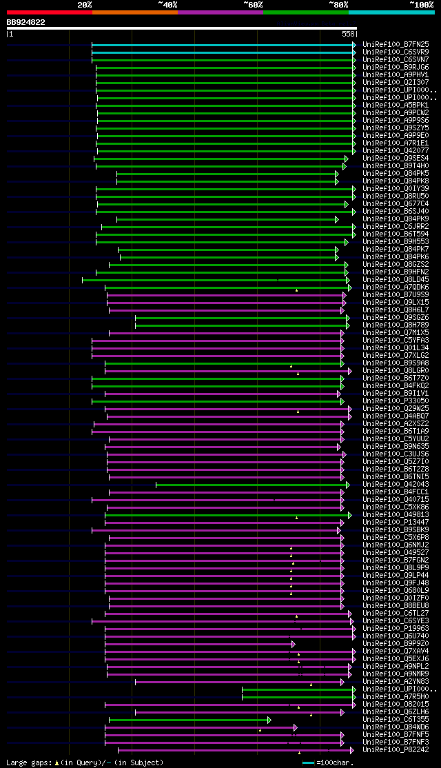Select the UniRef100_A9NPL2 label
Image resolution: width=441 pixels, height=768 pixels.
396,667
